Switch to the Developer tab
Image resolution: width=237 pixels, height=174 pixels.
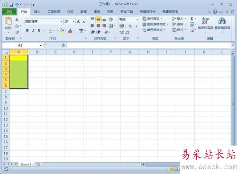(127, 12)
